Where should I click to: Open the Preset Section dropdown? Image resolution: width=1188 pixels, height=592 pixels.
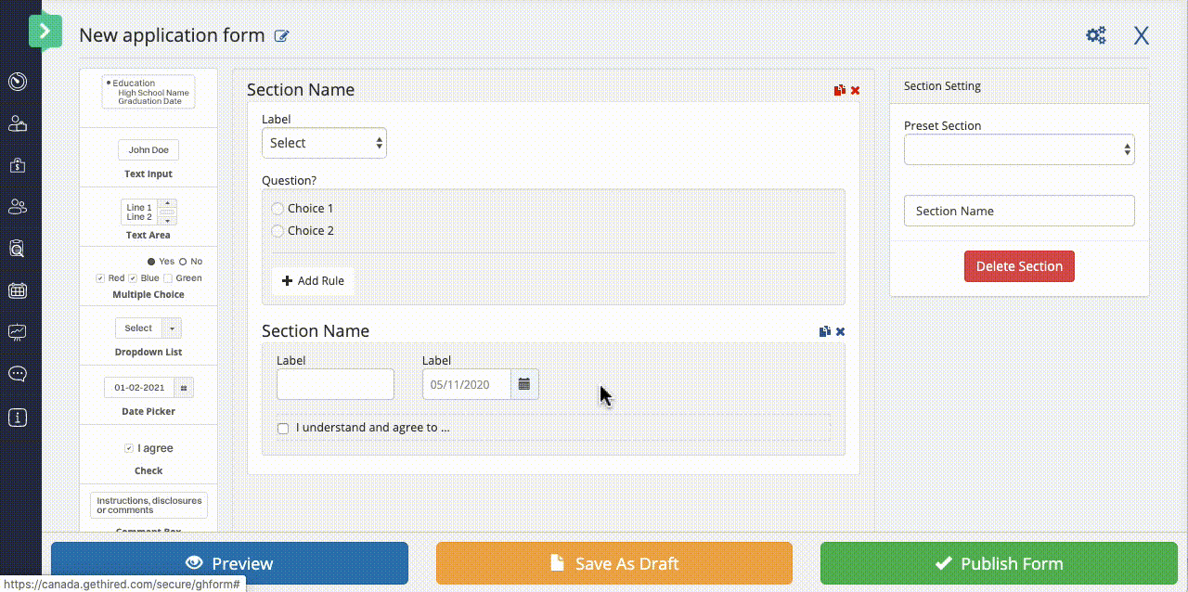click(1019, 149)
